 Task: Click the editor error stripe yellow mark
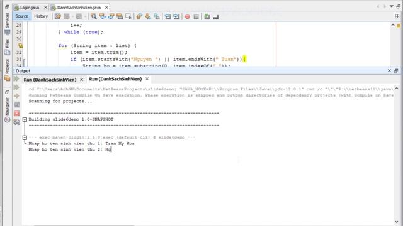tap(399, 25)
